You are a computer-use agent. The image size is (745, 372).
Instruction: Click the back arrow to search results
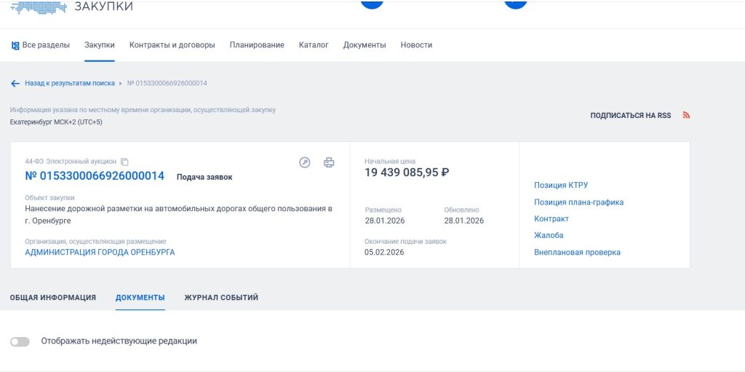pos(15,83)
